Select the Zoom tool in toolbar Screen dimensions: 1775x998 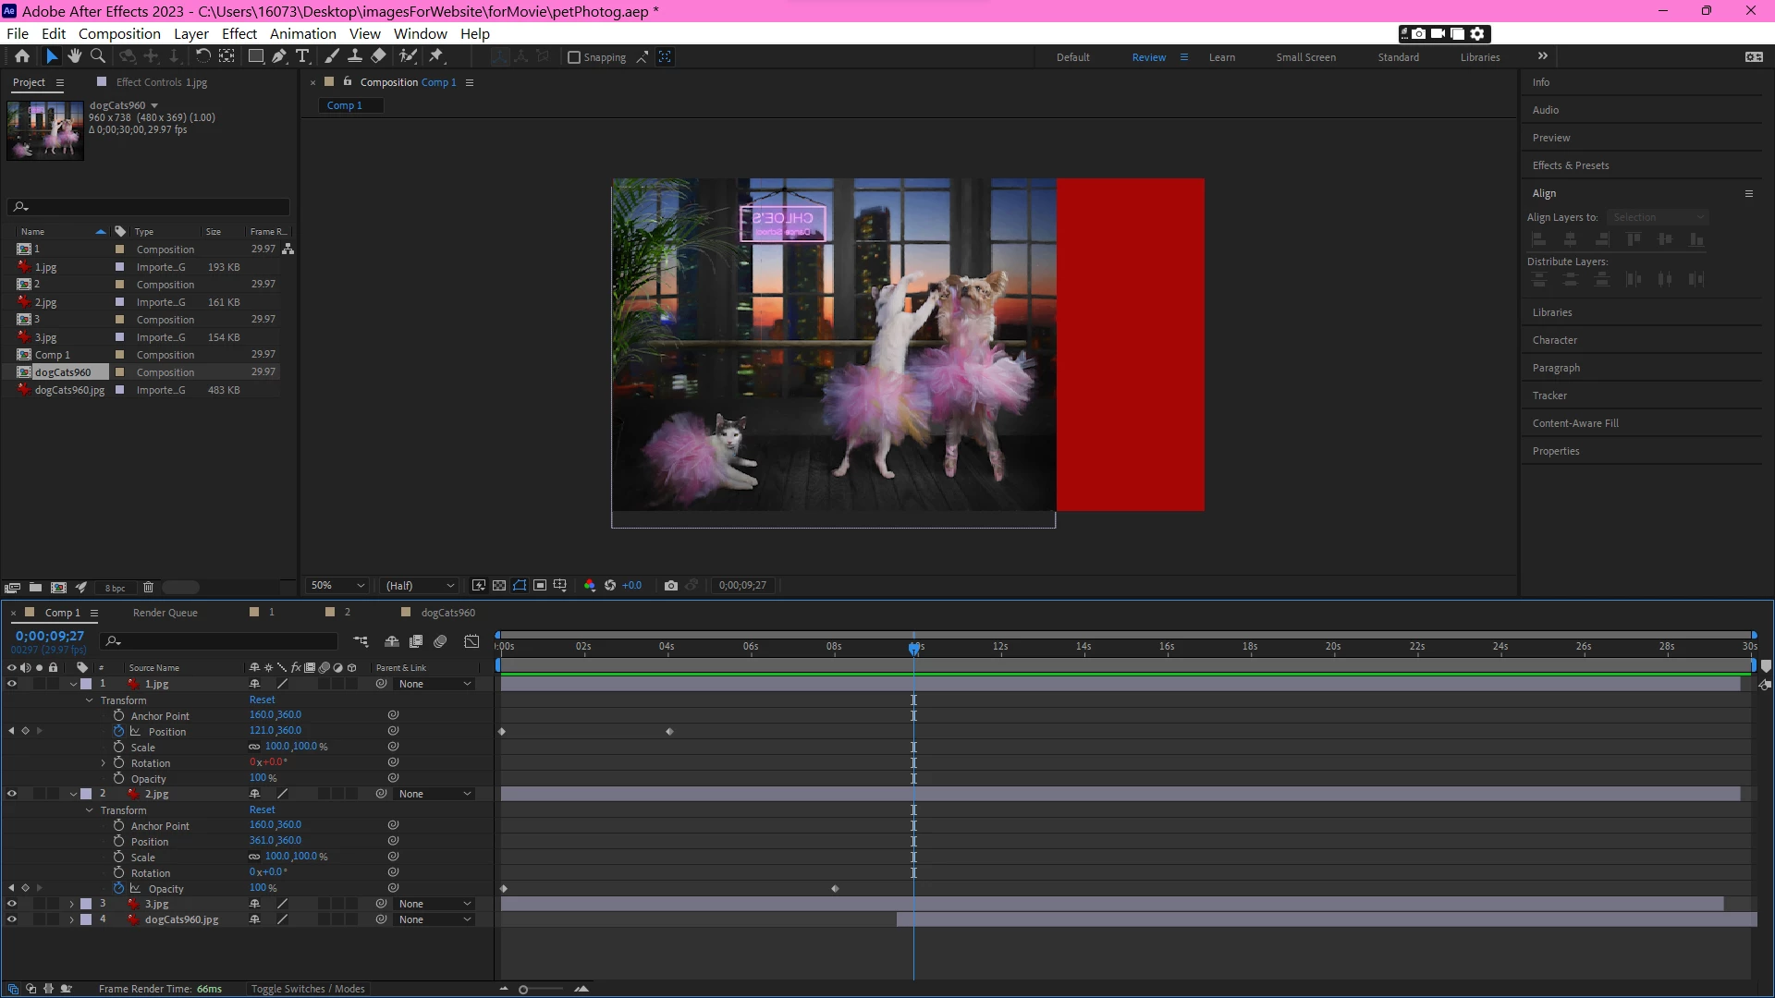pyautogui.click(x=97, y=56)
